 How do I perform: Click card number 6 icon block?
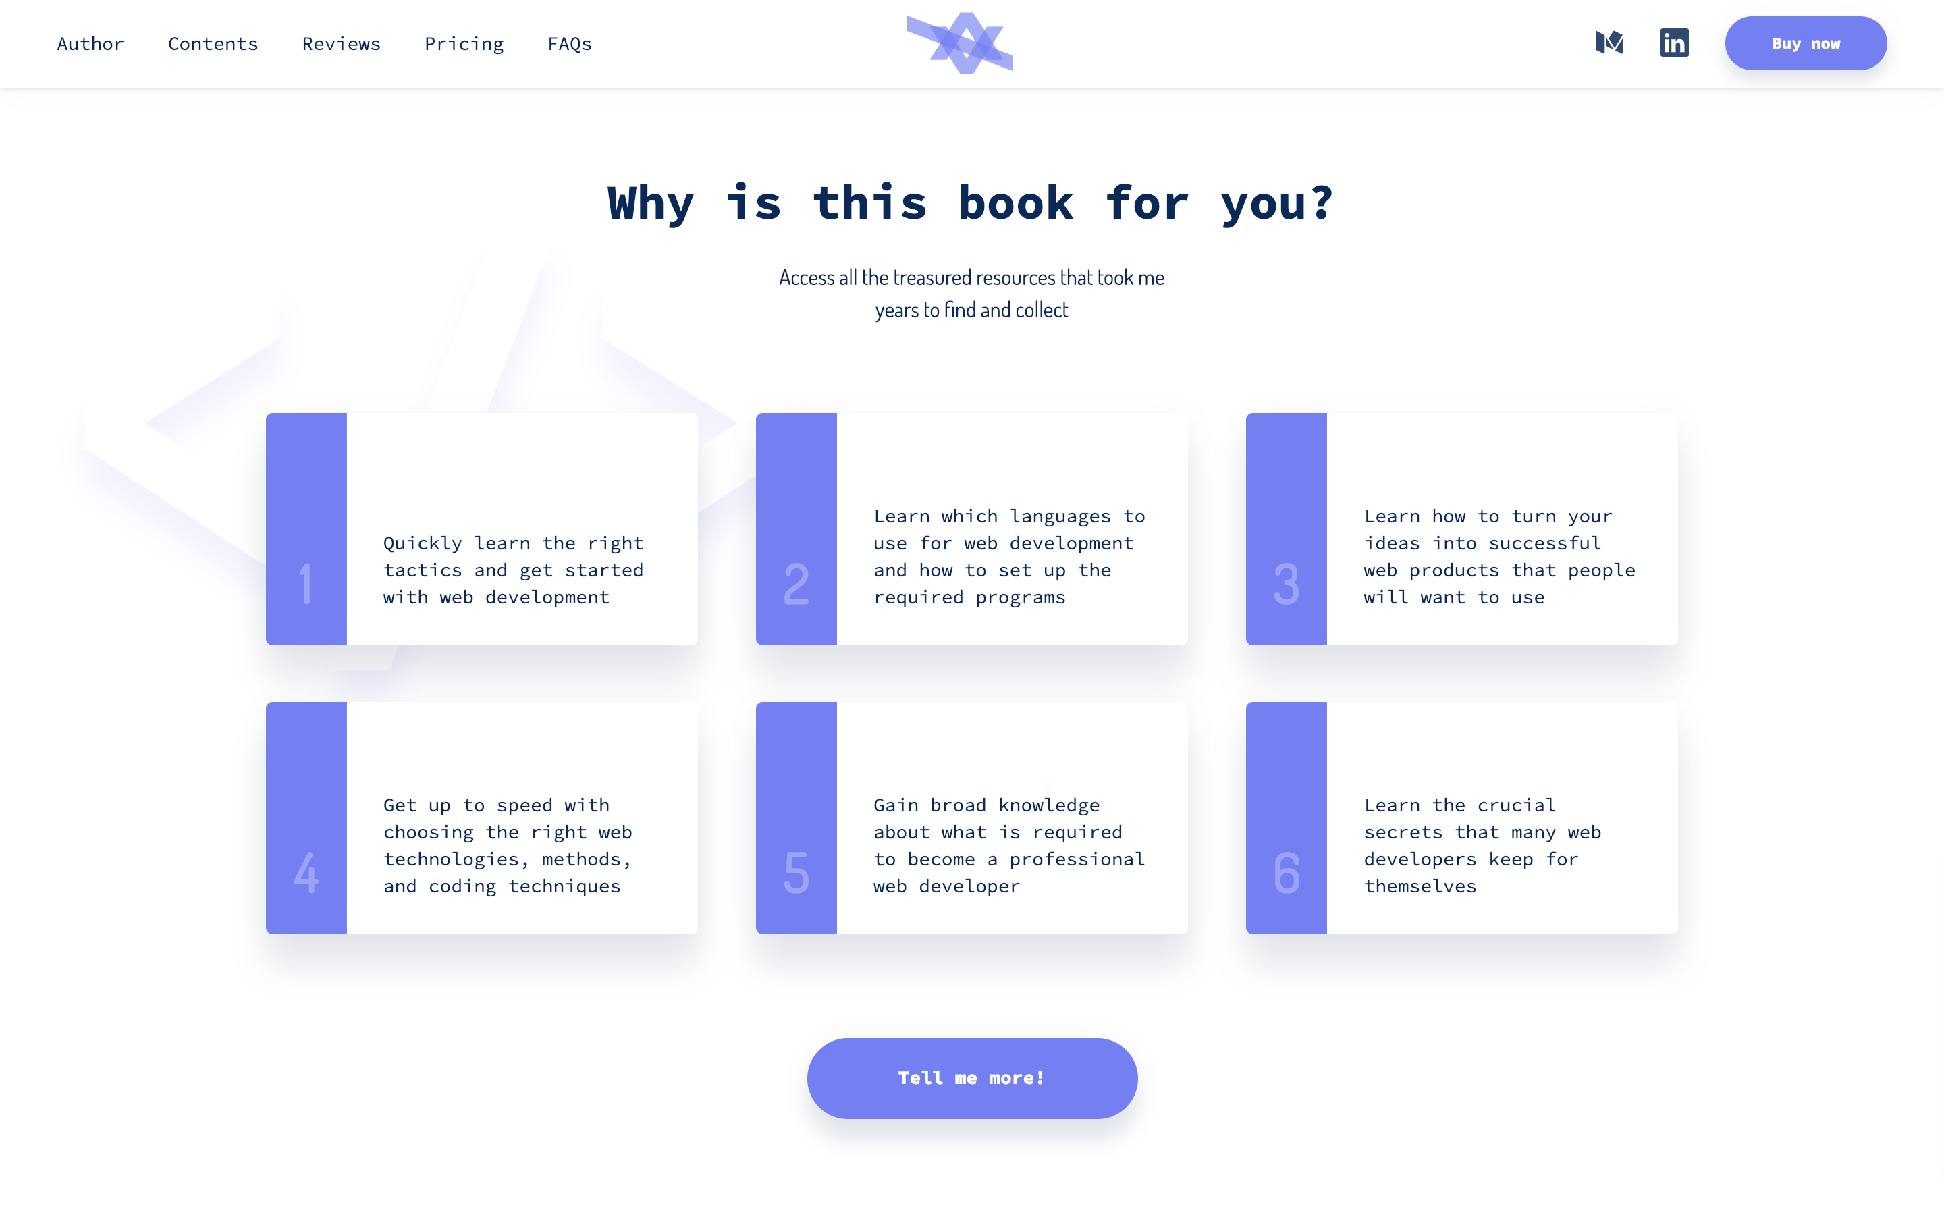point(1286,817)
